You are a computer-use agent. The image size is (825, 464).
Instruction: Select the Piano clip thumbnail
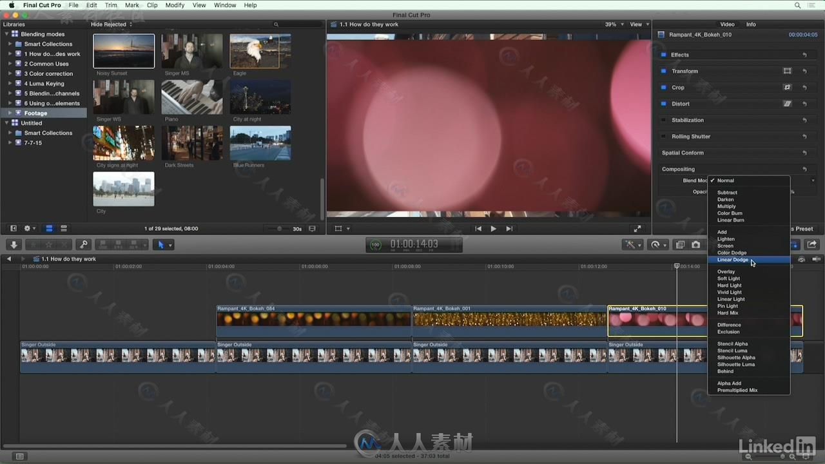click(192, 97)
